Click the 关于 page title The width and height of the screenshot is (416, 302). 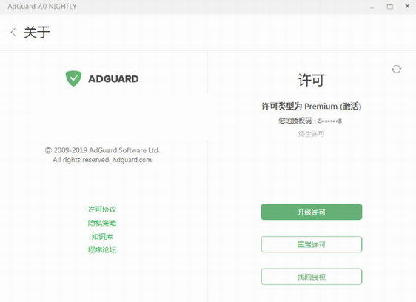tap(37, 33)
